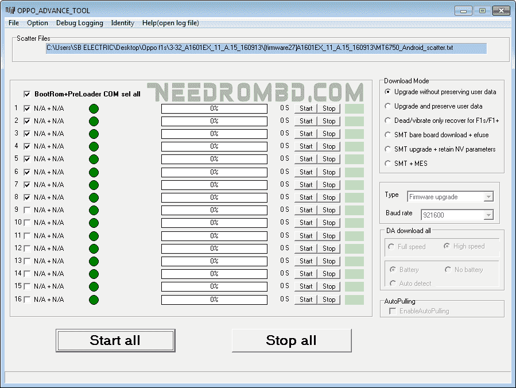Viewport: 516px width, 388px height.
Task: Click the N/A + N/A label in row 15
Action: (x=49, y=286)
